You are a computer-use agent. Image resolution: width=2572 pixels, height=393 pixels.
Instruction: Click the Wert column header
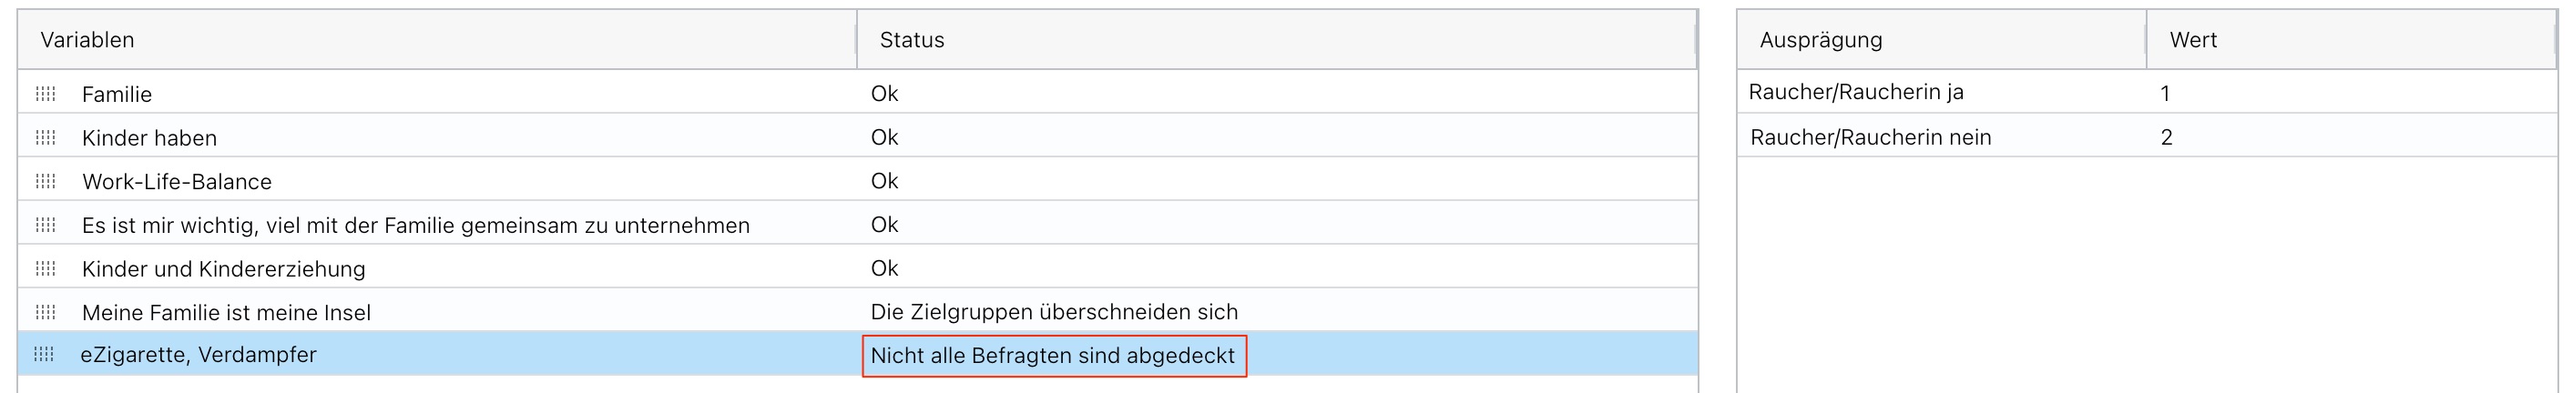tap(2192, 40)
